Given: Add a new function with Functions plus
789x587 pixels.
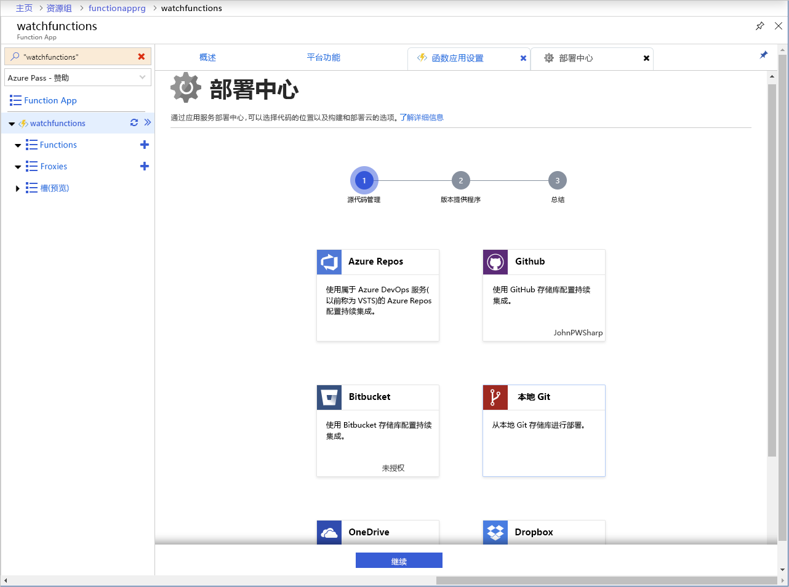Looking at the screenshot, I should click(x=145, y=145).
